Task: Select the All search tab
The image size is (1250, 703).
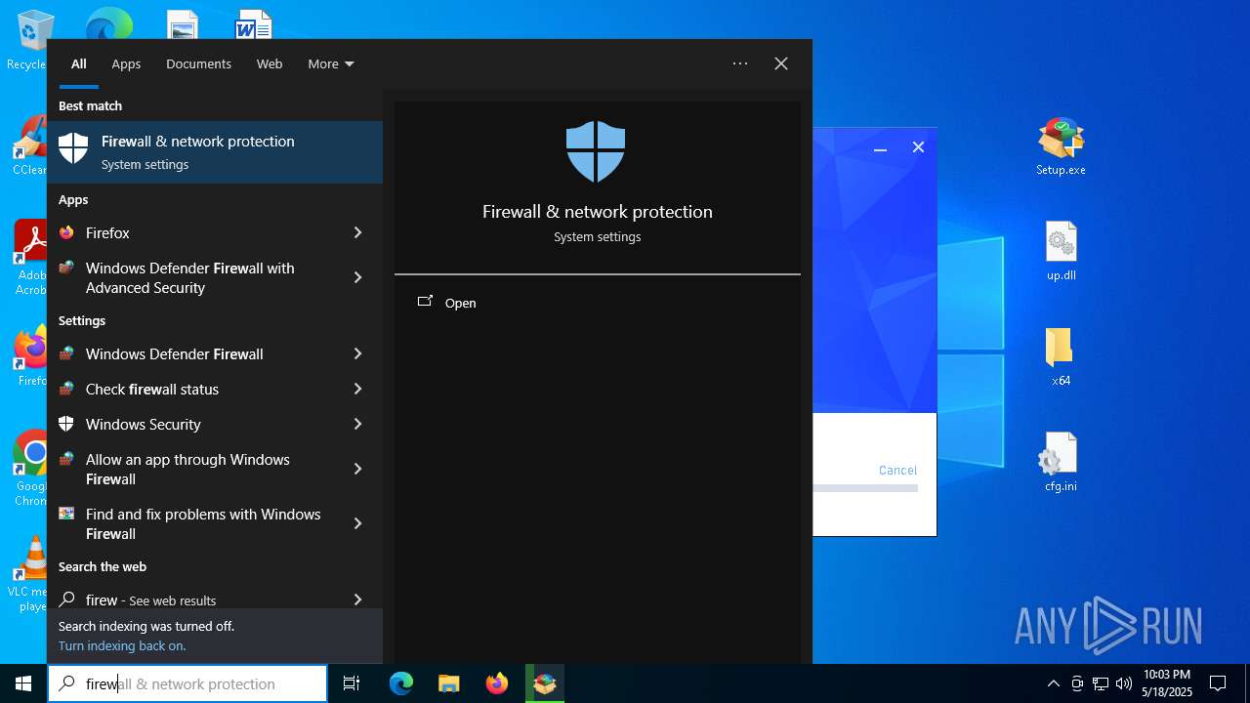Action: (x=78, y=63)
